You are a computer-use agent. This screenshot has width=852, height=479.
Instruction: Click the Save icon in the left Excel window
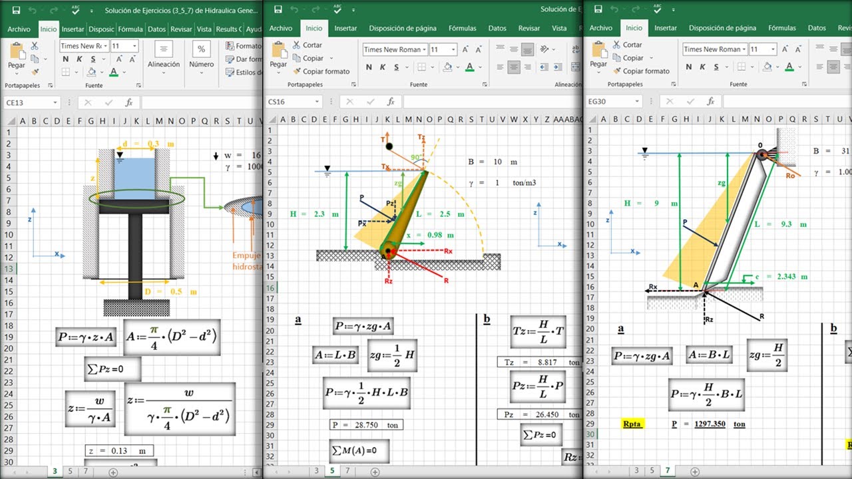[x=15, y=11]
